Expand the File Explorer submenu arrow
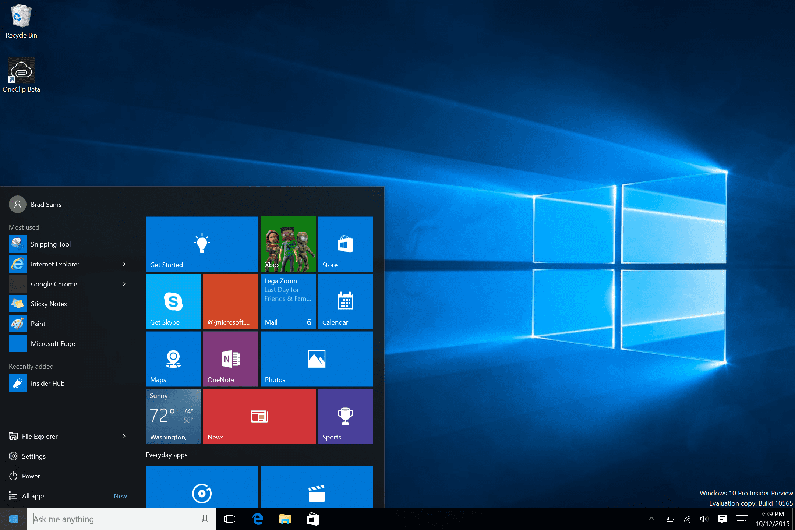The height and width of the screenshot is (530, 795). point(124,436)
